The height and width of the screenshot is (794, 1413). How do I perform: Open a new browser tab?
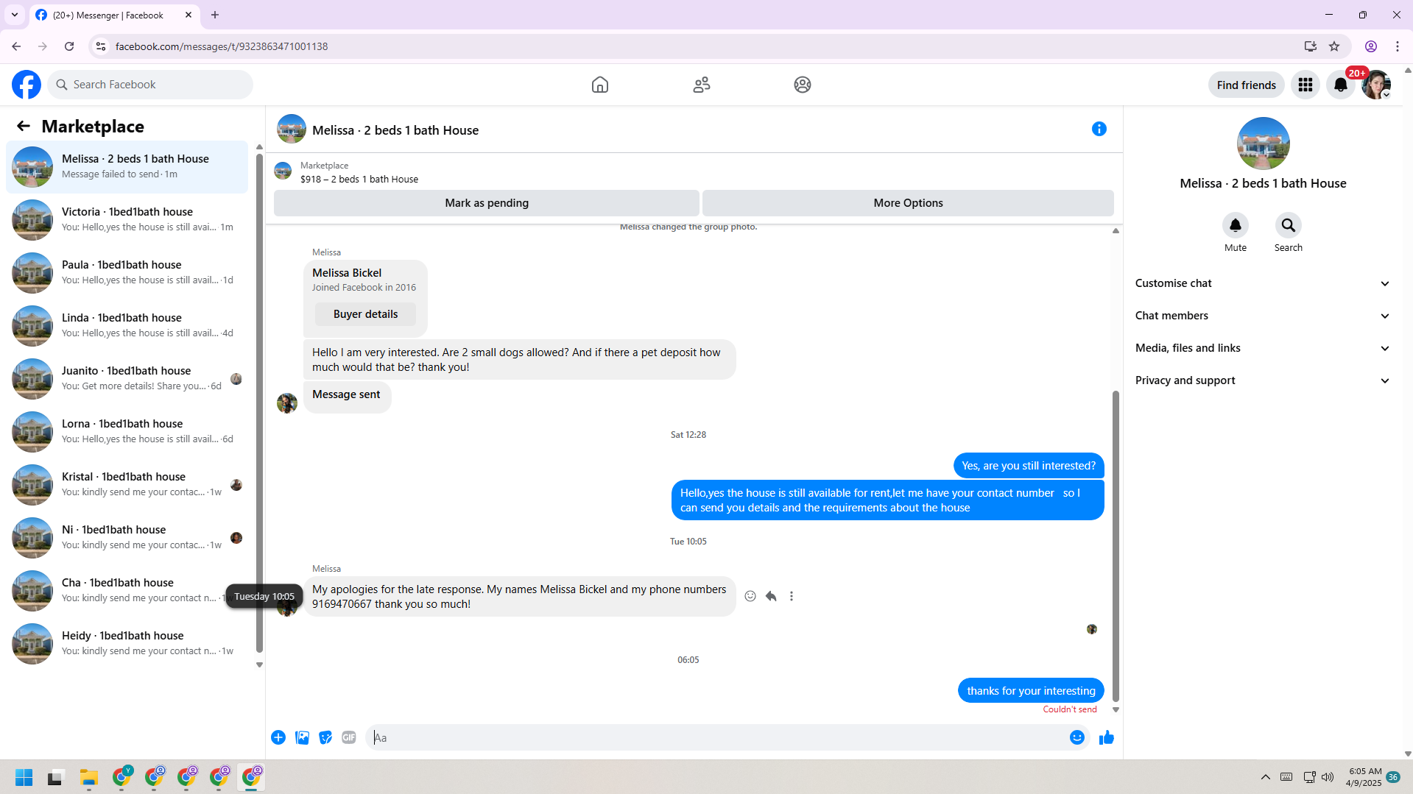pos(215,15)
